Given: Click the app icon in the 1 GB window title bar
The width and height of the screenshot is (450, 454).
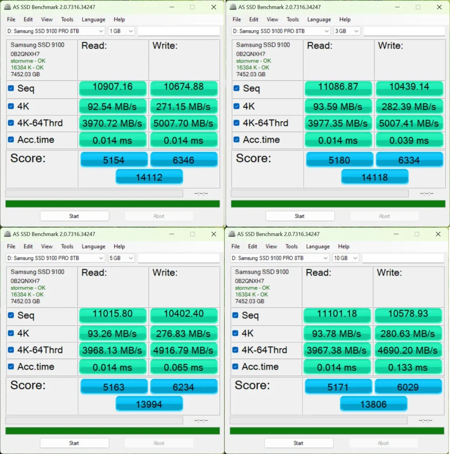Looking at the screenshot, I should point(8,7).
